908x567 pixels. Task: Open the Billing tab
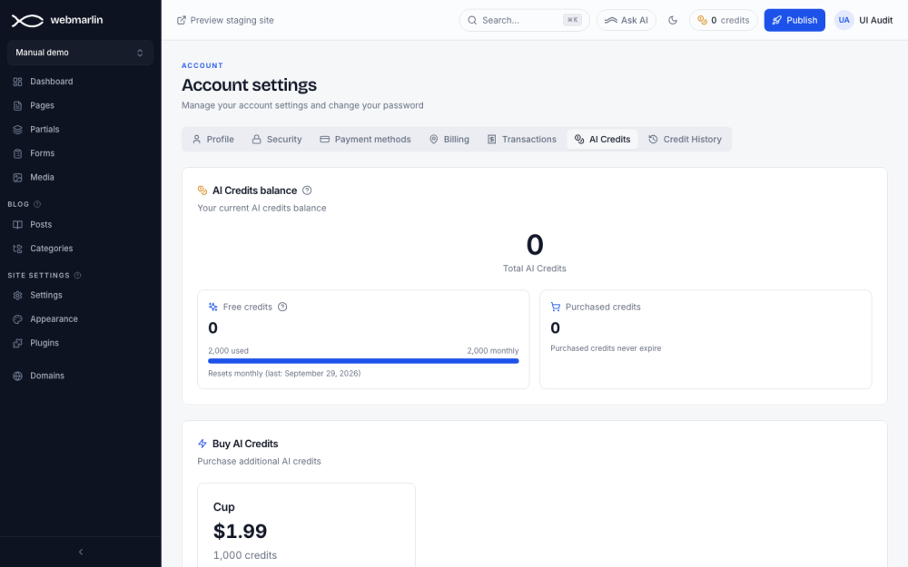click(449, 140)
